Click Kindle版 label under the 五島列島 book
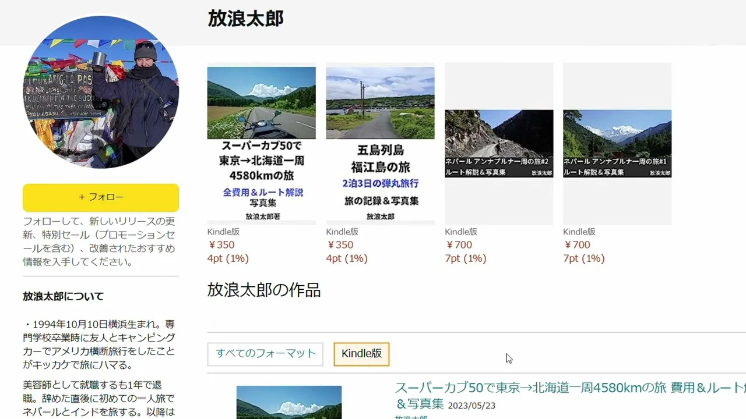This screenshot has width=746, height=419. point(342,232)
